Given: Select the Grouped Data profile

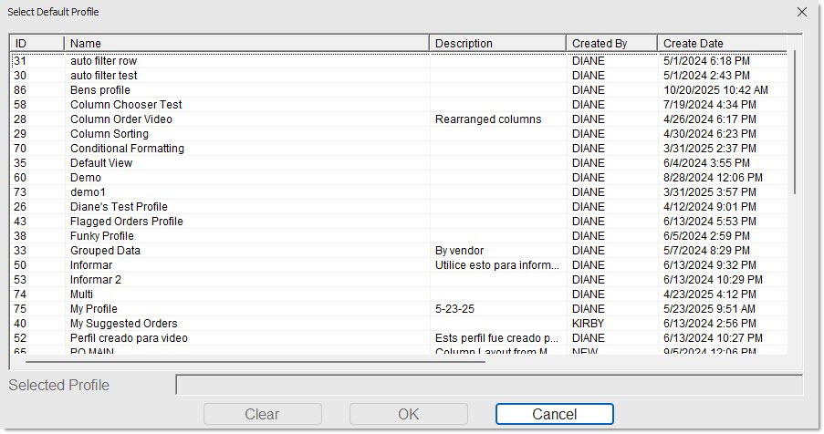Looking at the screenshot, I should coord(105,251).
